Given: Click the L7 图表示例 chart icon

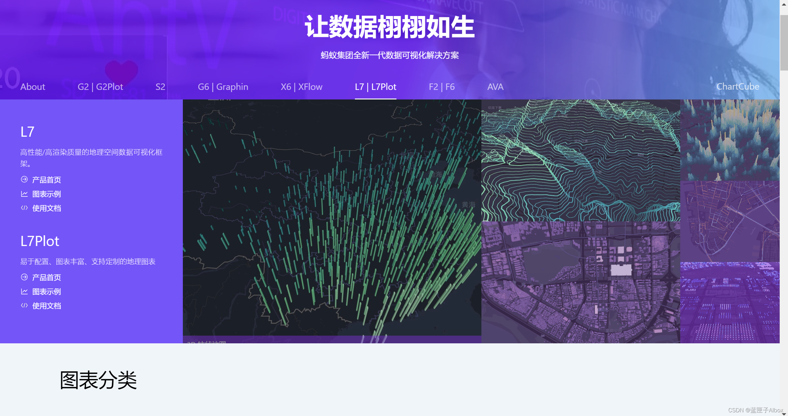Looking at the screenshot, I should 24,194.
